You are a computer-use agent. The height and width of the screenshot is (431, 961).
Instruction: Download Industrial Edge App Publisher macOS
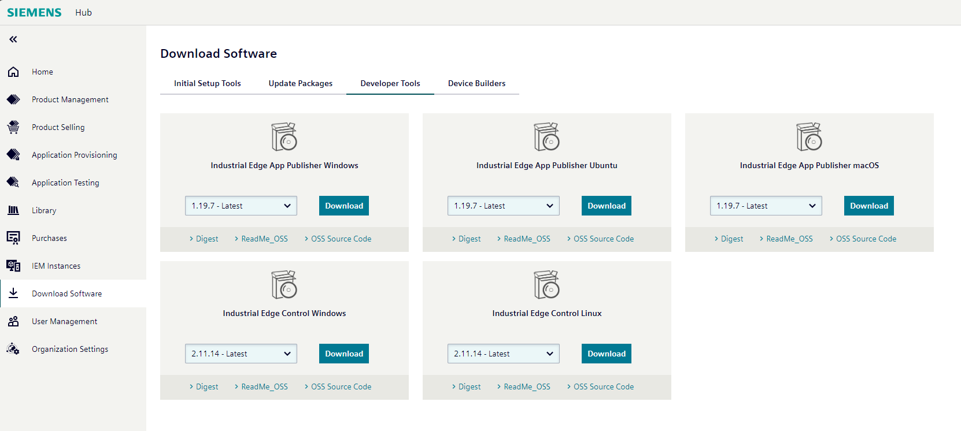(869, 206)
